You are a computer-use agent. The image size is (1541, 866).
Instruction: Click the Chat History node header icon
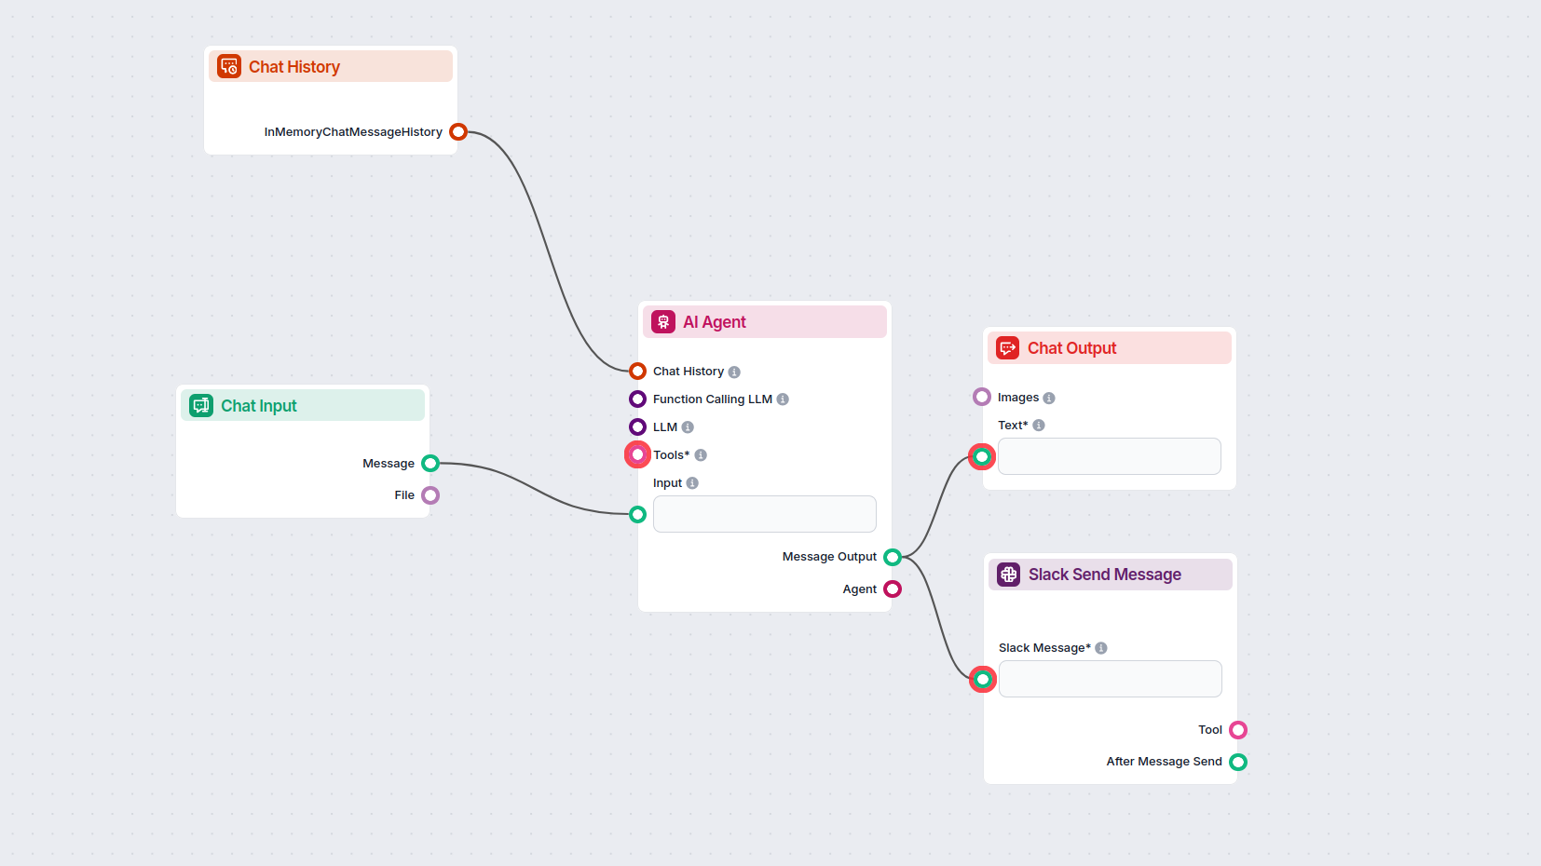coord(228,66)
